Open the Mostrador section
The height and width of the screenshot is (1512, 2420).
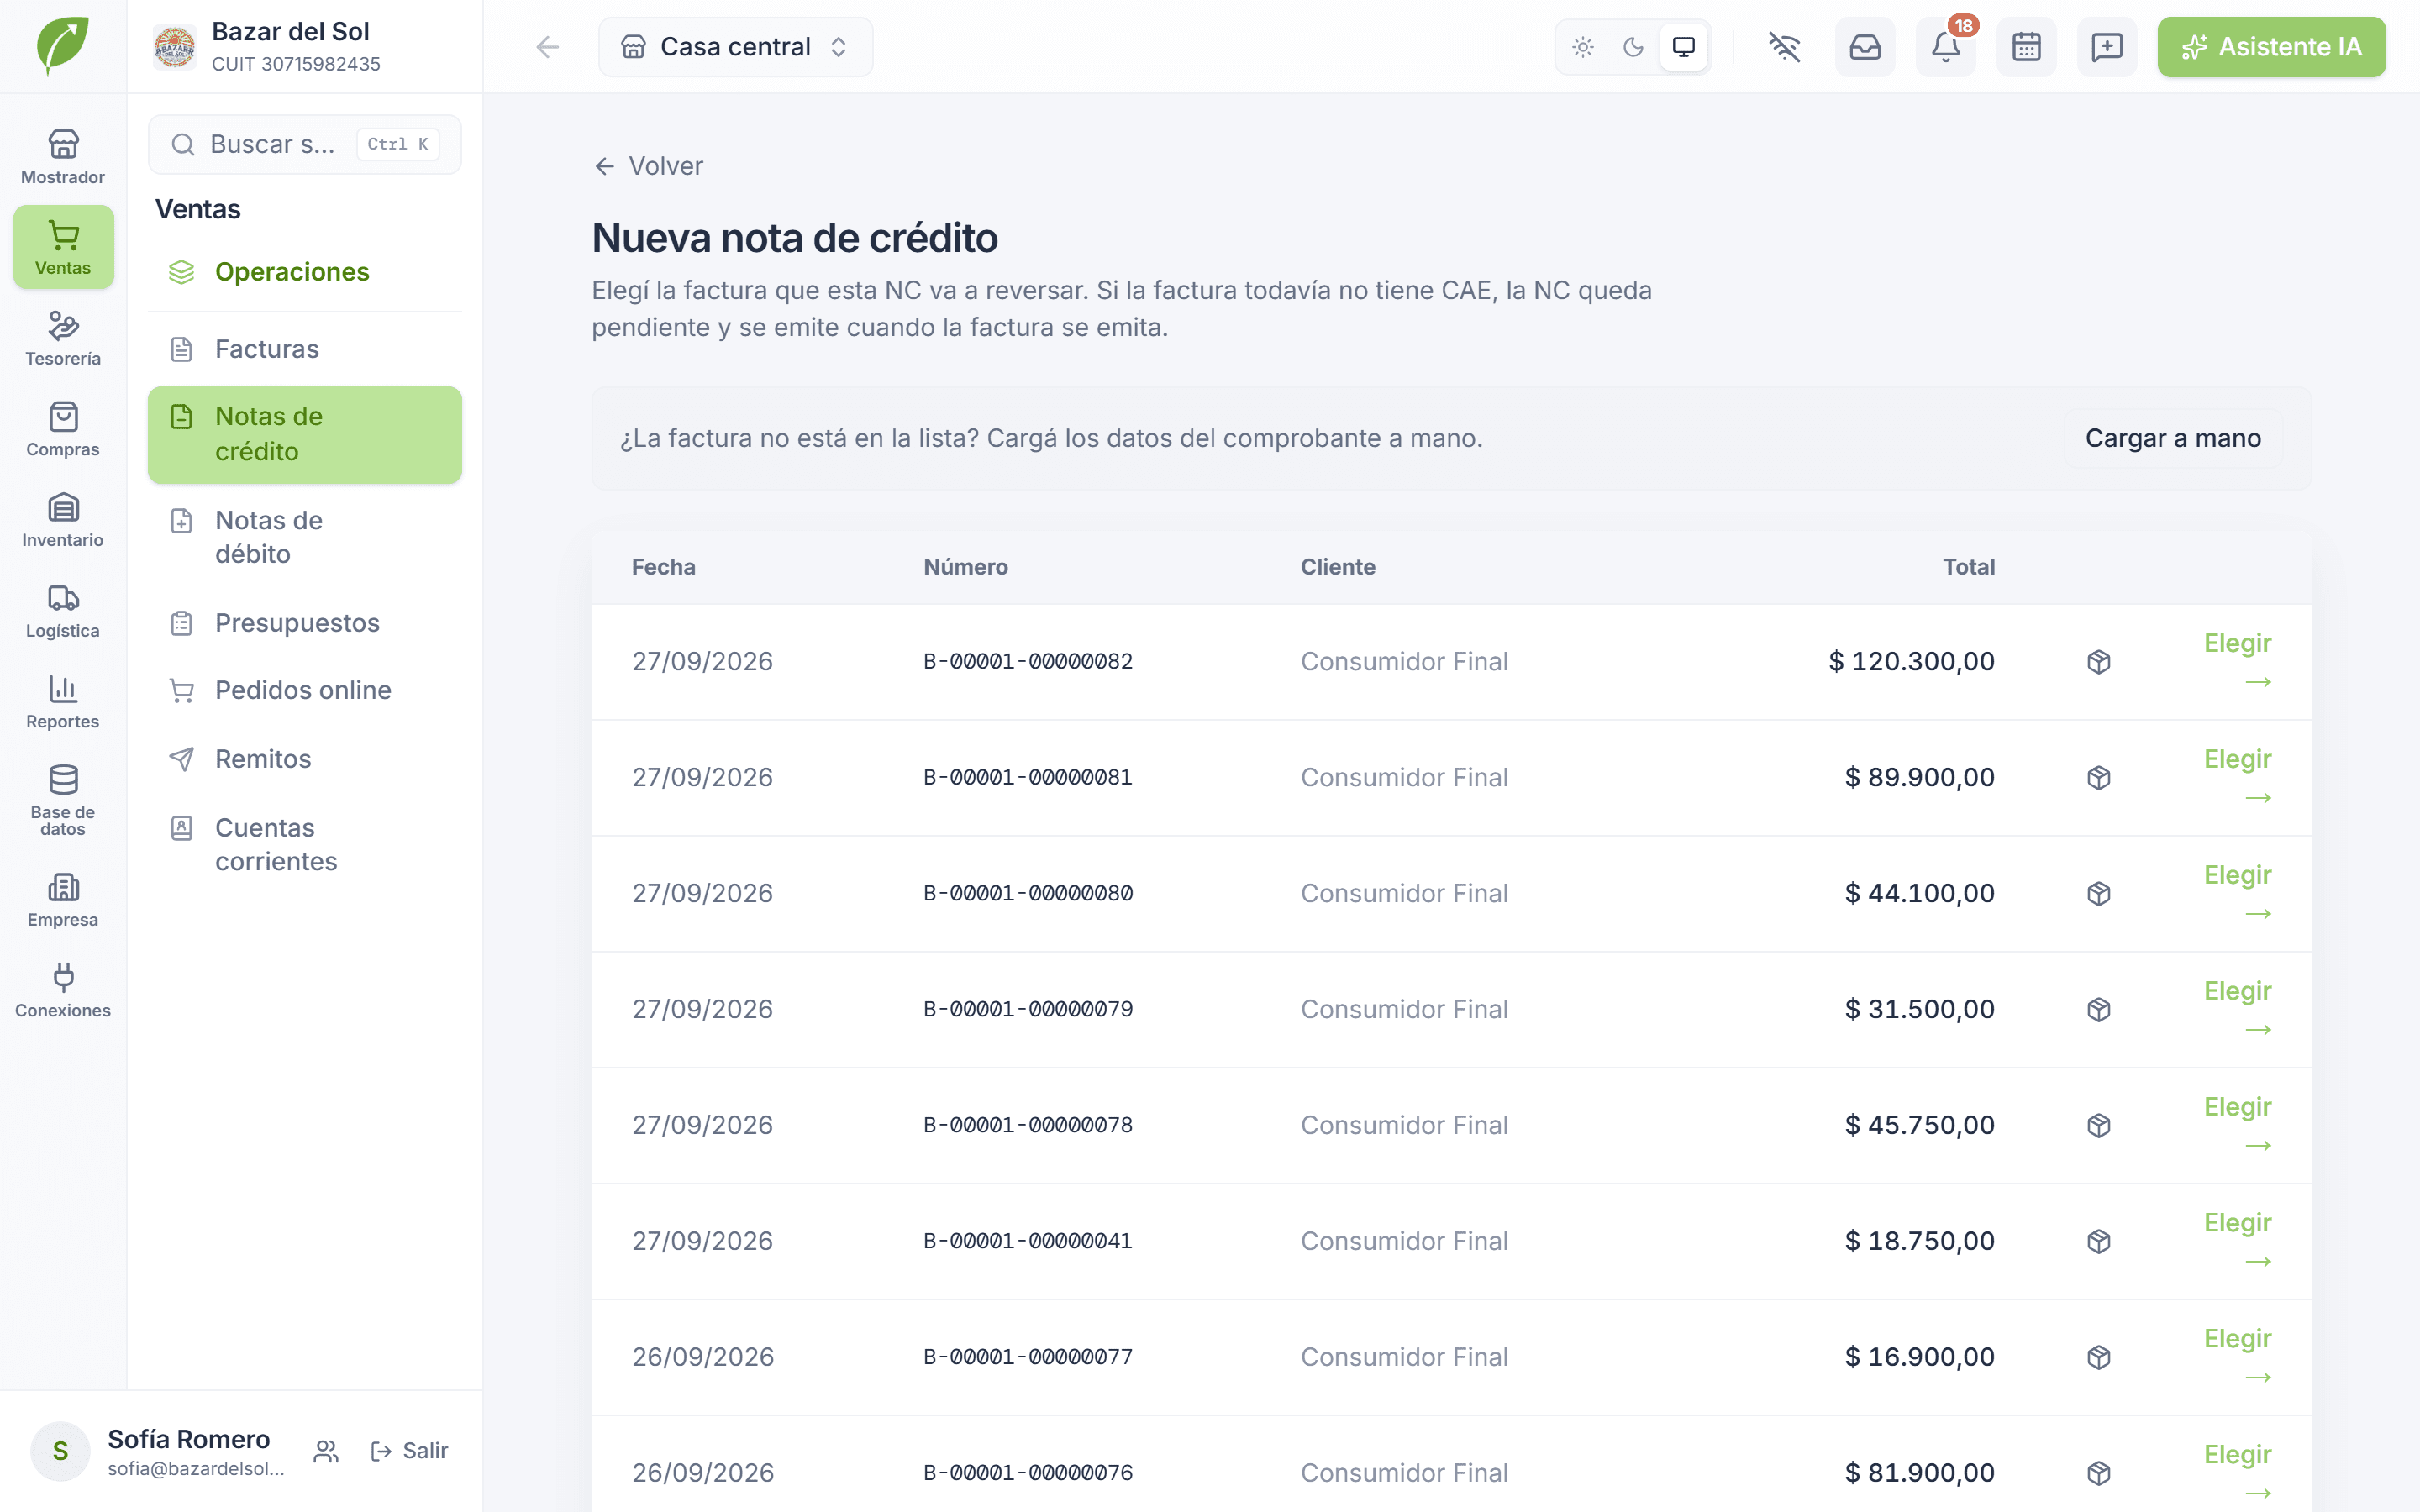(x=63, y=157)
